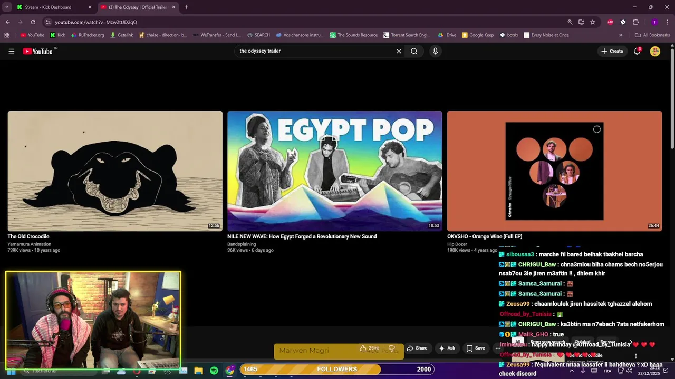Bookmark this page with the star
Viewport: 675px width, 379px height.
pyautogui.click(x=593, y=22)
